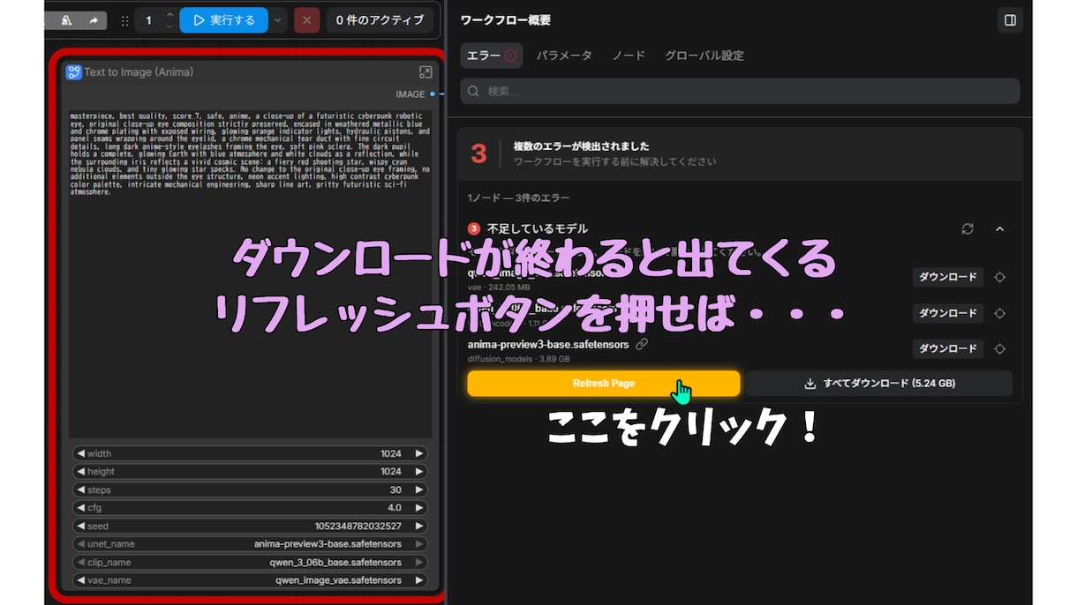The width and height of the screenshot is (1077, 605).
Task: Click ダウンロード for anima-preview3-base.safetensors
Action: [x=948, y=348]
